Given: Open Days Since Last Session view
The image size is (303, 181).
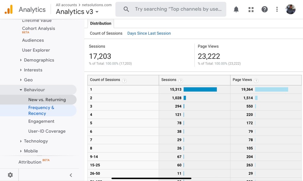Looking at the screenshot, I should [149, 33].
